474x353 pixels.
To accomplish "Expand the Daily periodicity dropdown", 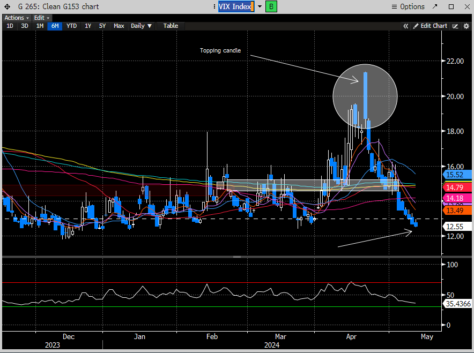I will 142,26.
